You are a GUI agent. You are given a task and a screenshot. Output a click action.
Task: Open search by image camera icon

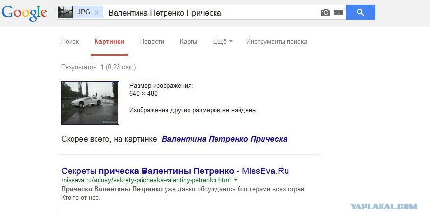[x=325, y=12]
